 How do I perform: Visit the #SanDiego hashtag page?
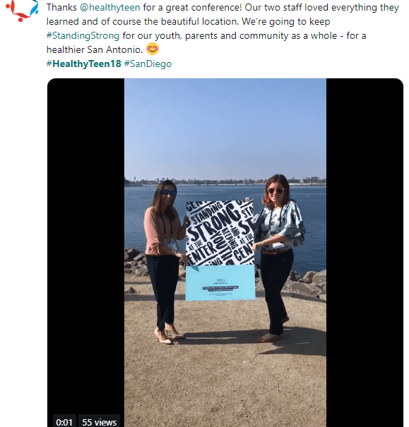pos(148,64)
